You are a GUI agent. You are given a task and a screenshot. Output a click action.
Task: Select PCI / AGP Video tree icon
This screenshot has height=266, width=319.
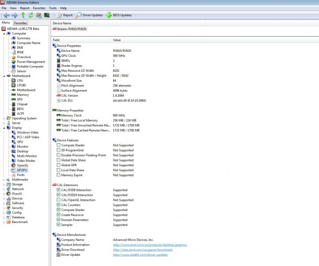[x=14, y=137]
